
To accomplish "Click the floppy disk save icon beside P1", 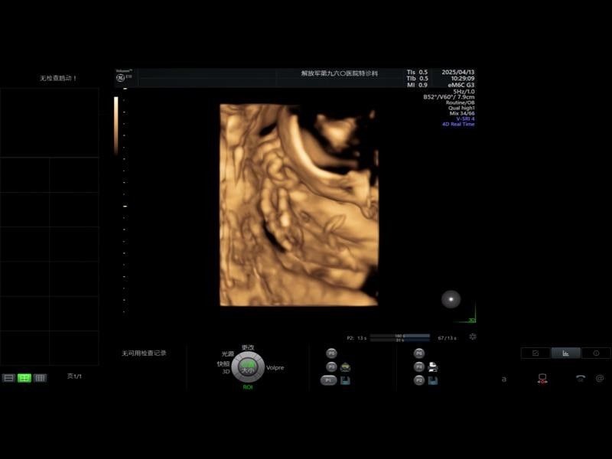I will click(345, 380).
